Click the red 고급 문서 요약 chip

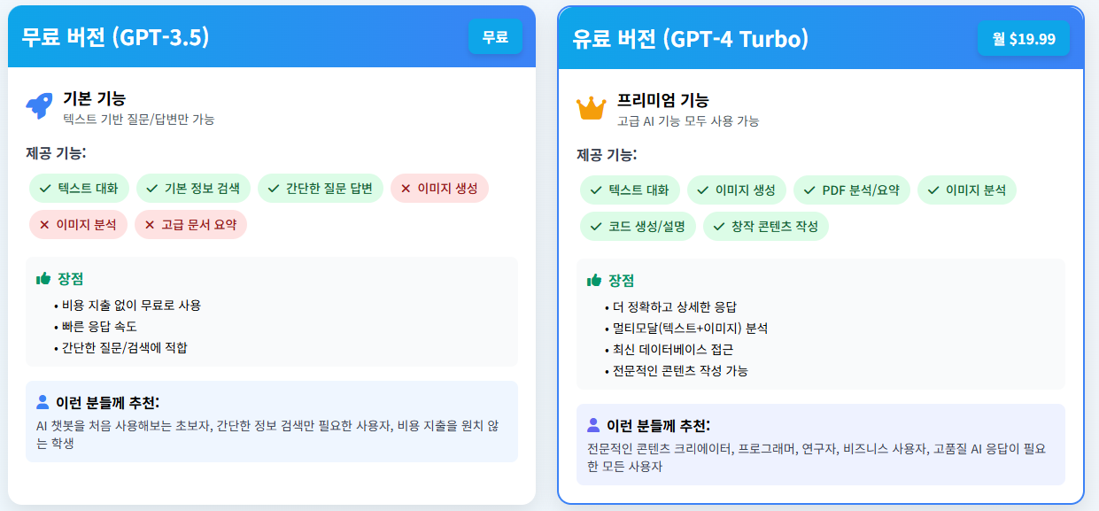(x=190, y=224)
